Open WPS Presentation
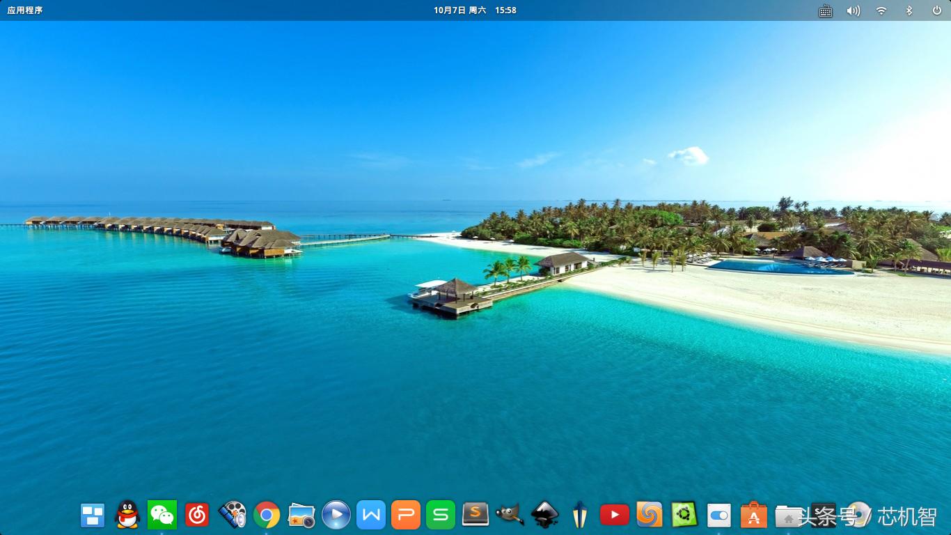Image resolution: width=951 pixels, height=535 pixels. (406, 515)
